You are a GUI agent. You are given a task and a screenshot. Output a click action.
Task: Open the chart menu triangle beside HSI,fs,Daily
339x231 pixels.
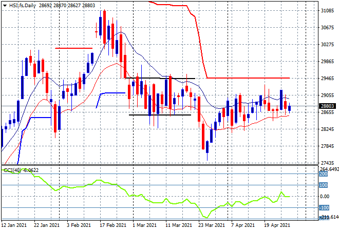[5, 6]
